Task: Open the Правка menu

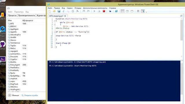Action: coord(57,8)
